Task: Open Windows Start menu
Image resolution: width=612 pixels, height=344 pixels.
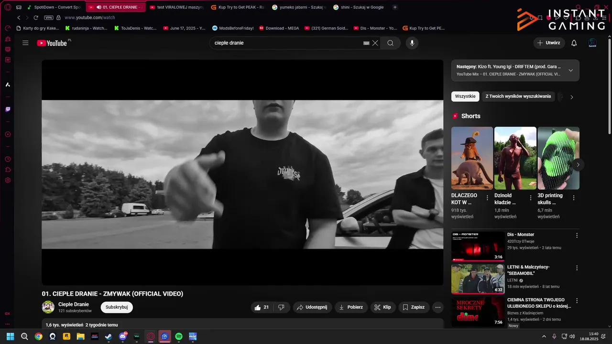Action: (10, 336)
